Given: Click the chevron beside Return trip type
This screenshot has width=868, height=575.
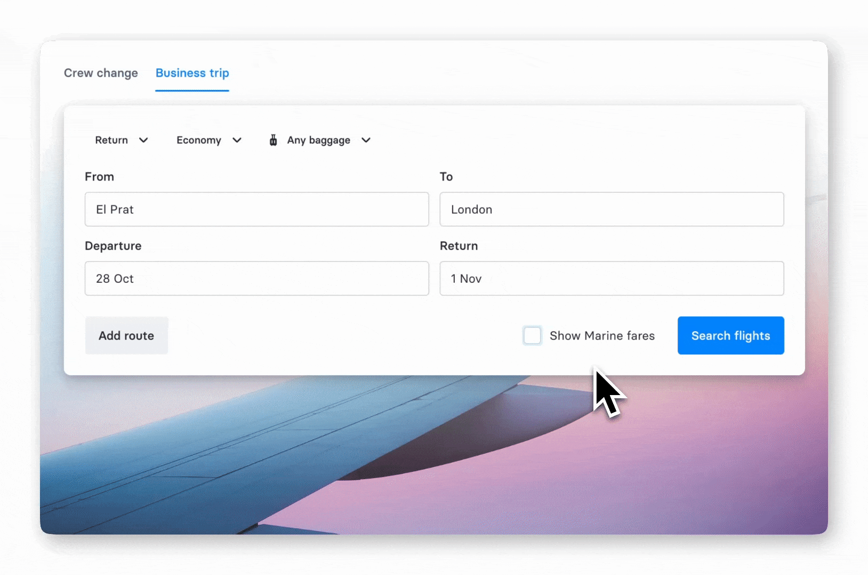Looking at the screenshot, I should (143, 140).
